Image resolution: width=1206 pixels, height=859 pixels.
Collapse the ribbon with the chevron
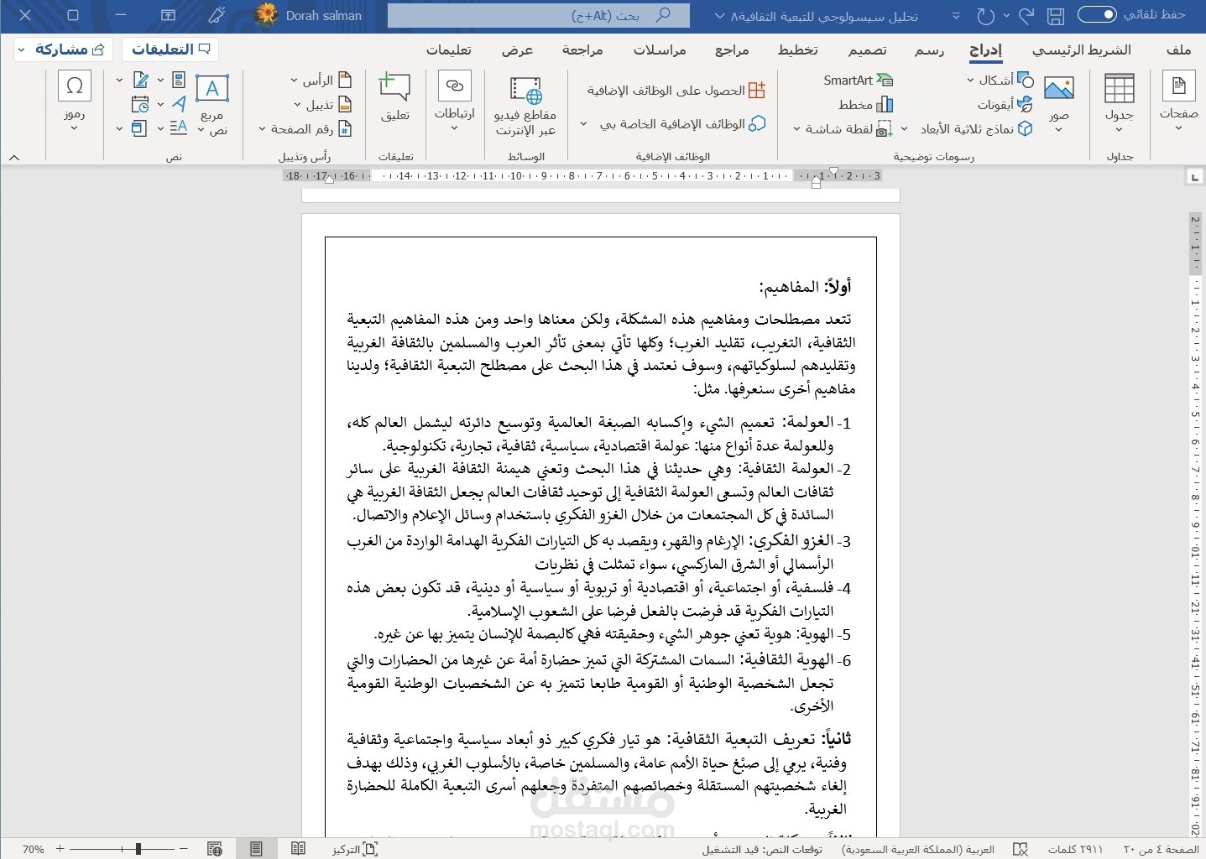(x=14, y=157)
